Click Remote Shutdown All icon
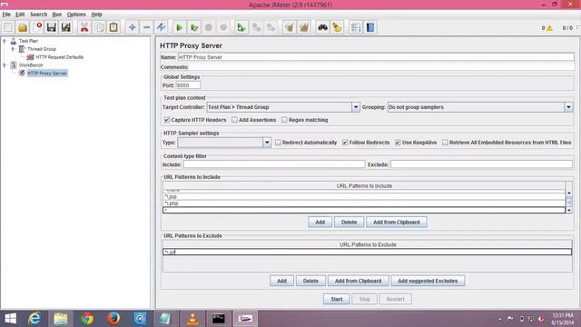Screen dimensions: 581x327 coord(271,27)
